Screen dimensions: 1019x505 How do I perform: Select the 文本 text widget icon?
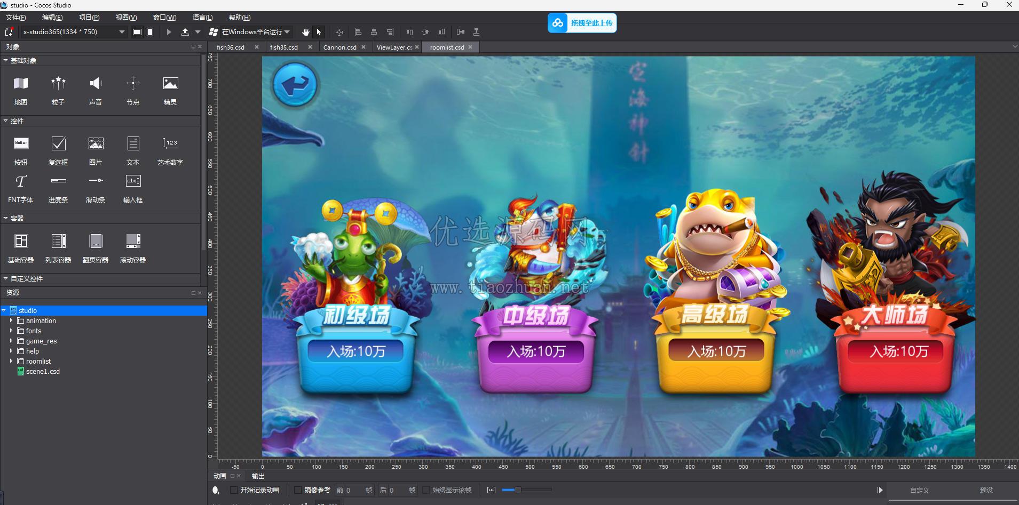pos(133,143)
